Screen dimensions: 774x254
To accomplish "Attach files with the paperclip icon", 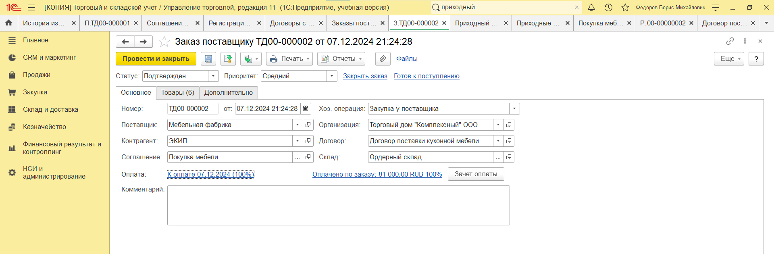I will pyautogui.click(x=383, y=59).
